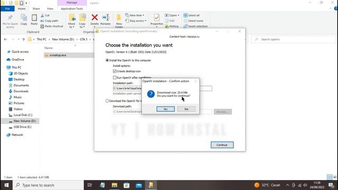Select USB Drive (E:) in navigation pane

click(x=22, y=127)
